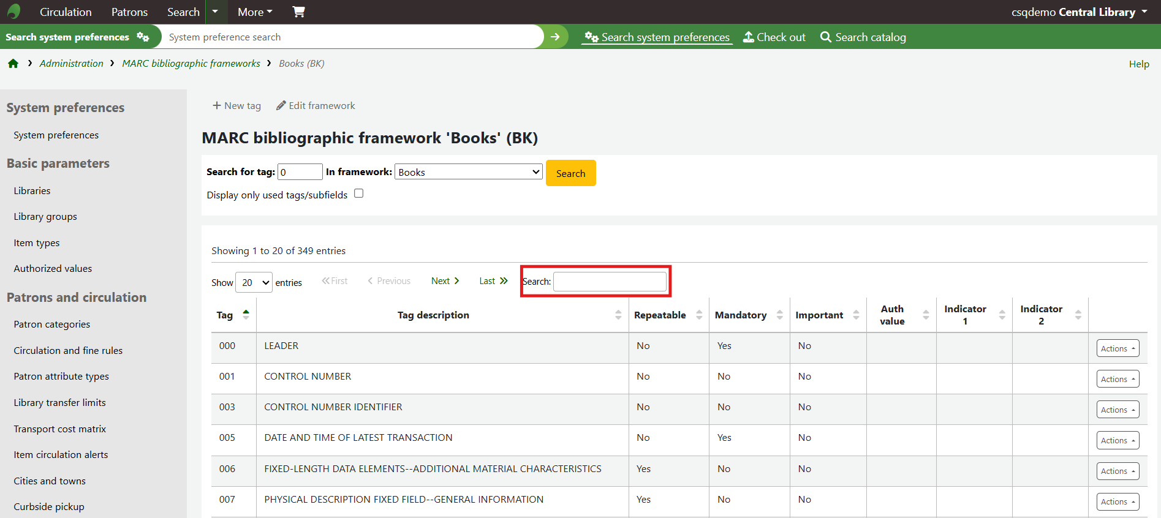Go to Next page of entries
1161x518 pixels.
(445, 281)
